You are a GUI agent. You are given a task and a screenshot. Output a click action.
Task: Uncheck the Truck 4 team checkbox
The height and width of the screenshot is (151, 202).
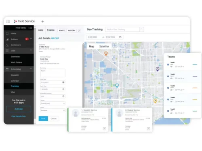pyautogui.click(x=168, y=99)
